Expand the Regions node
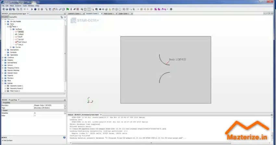This screenshot has width=276, height=145. [x=3, y=60]
